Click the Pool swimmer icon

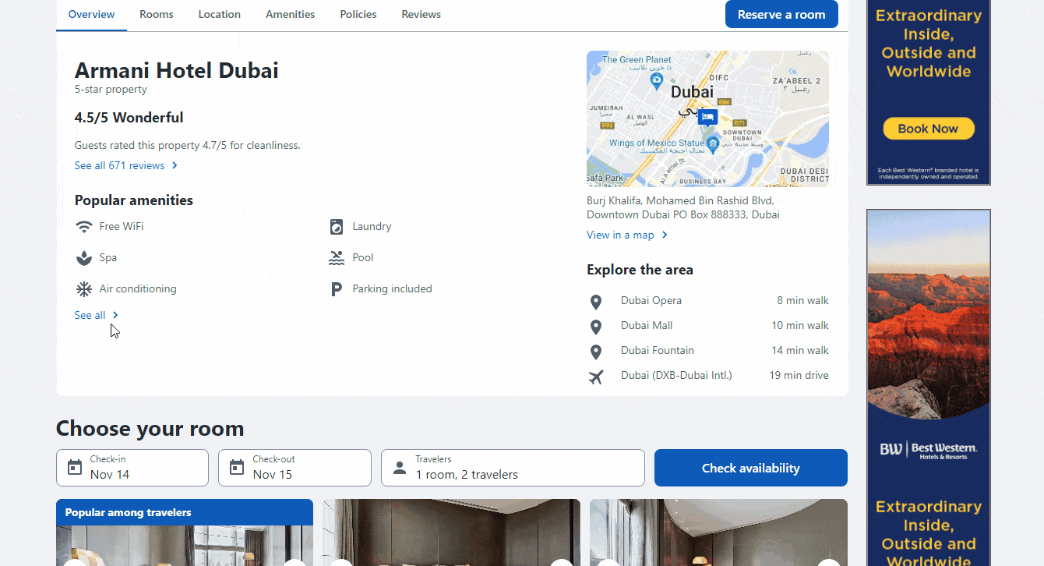337,258
